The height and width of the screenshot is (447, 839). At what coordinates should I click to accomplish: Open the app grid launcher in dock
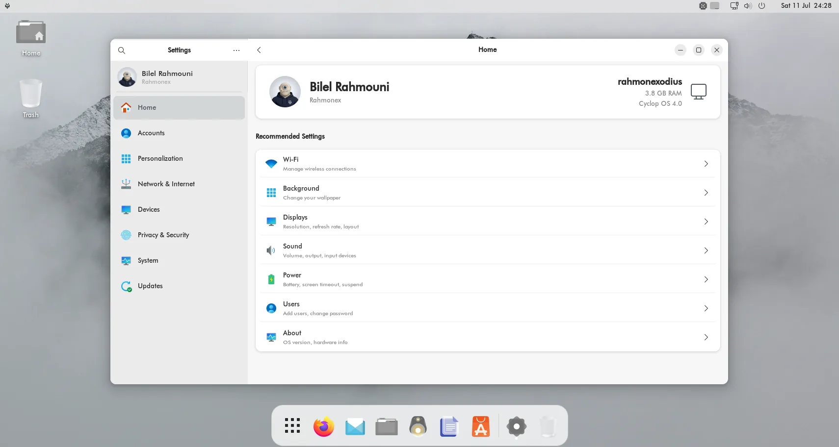click(292, 425)
